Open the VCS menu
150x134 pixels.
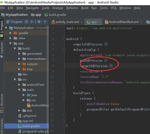click(114, 8)
